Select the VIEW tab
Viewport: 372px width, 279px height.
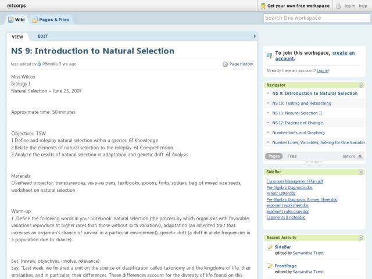(x=17, y=37)
